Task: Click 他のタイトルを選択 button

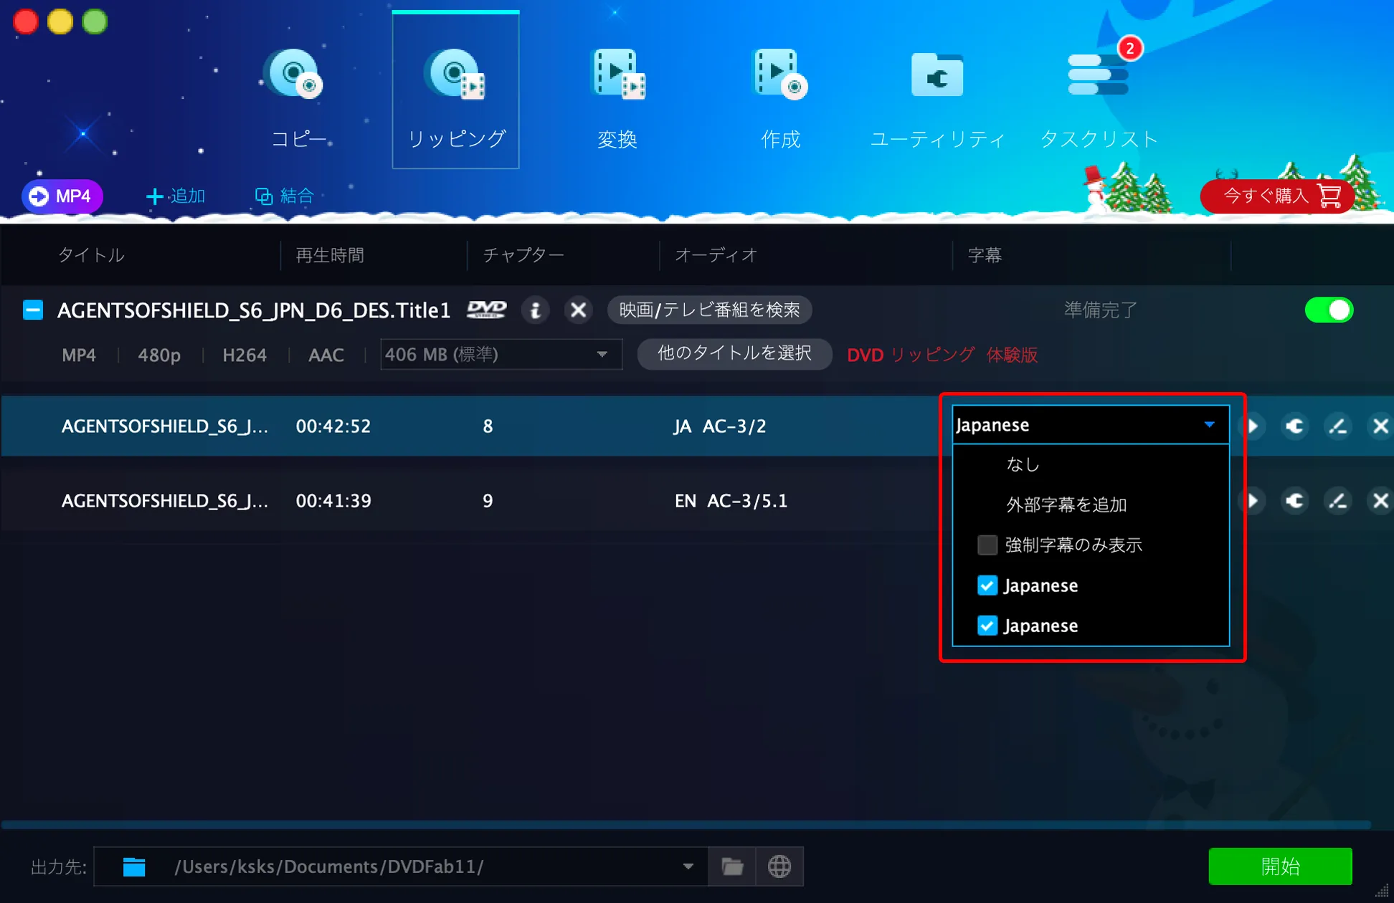Action: coord(734,354)
